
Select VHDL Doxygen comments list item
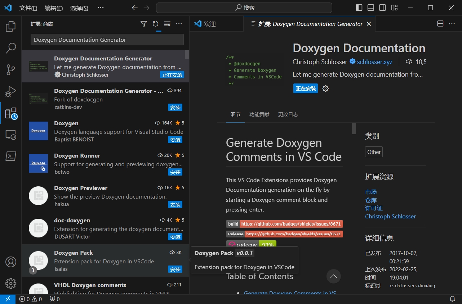click(x=105, y=285)
